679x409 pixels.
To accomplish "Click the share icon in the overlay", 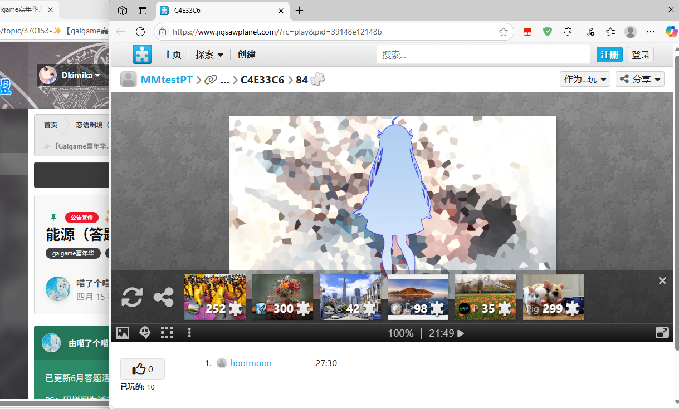I will click(163, 297).
